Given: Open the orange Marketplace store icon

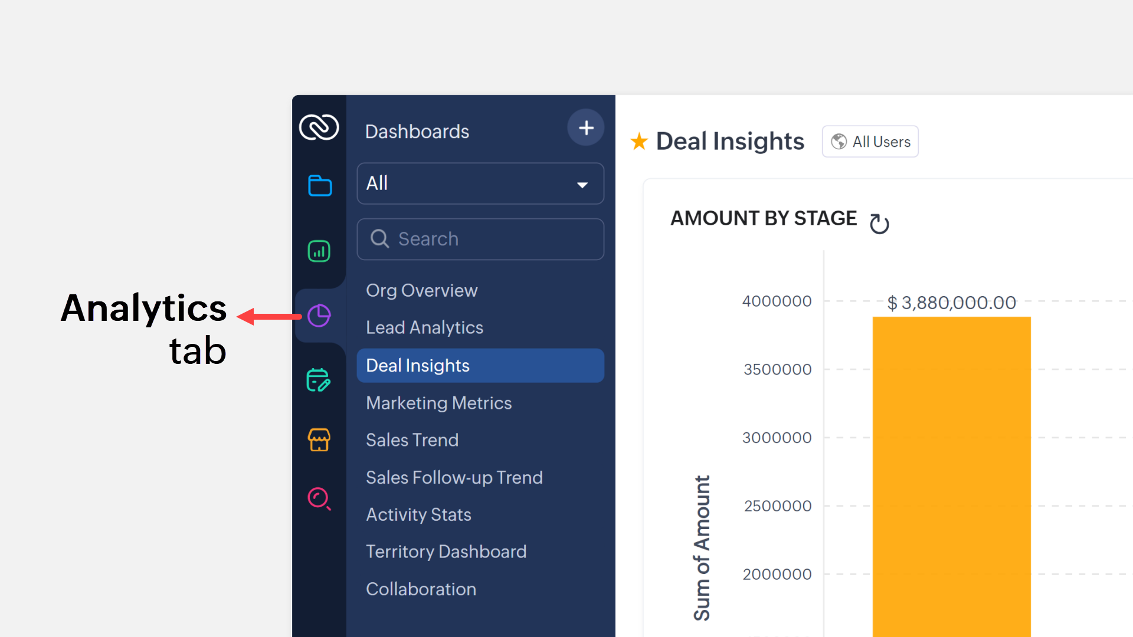Looking at the screenshot, I should coord(319,440).
